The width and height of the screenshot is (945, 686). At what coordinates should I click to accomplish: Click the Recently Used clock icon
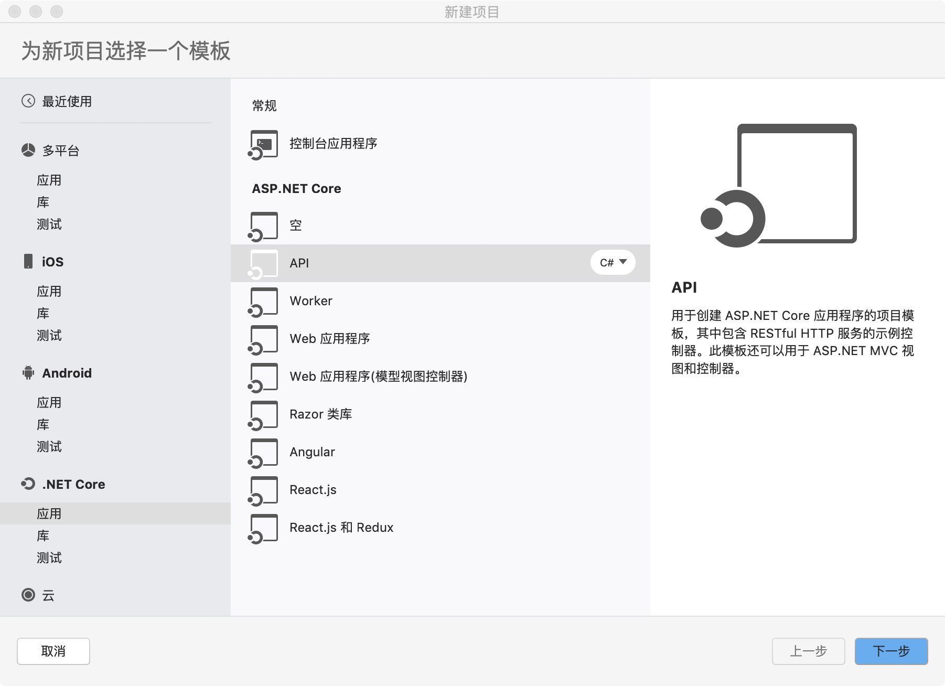coord(28,101)
